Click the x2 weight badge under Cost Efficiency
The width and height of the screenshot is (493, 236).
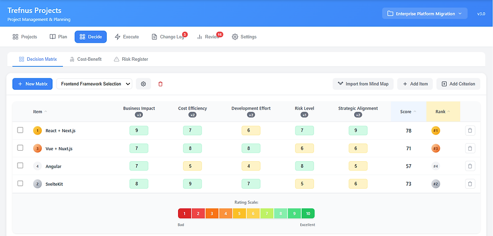192,115
